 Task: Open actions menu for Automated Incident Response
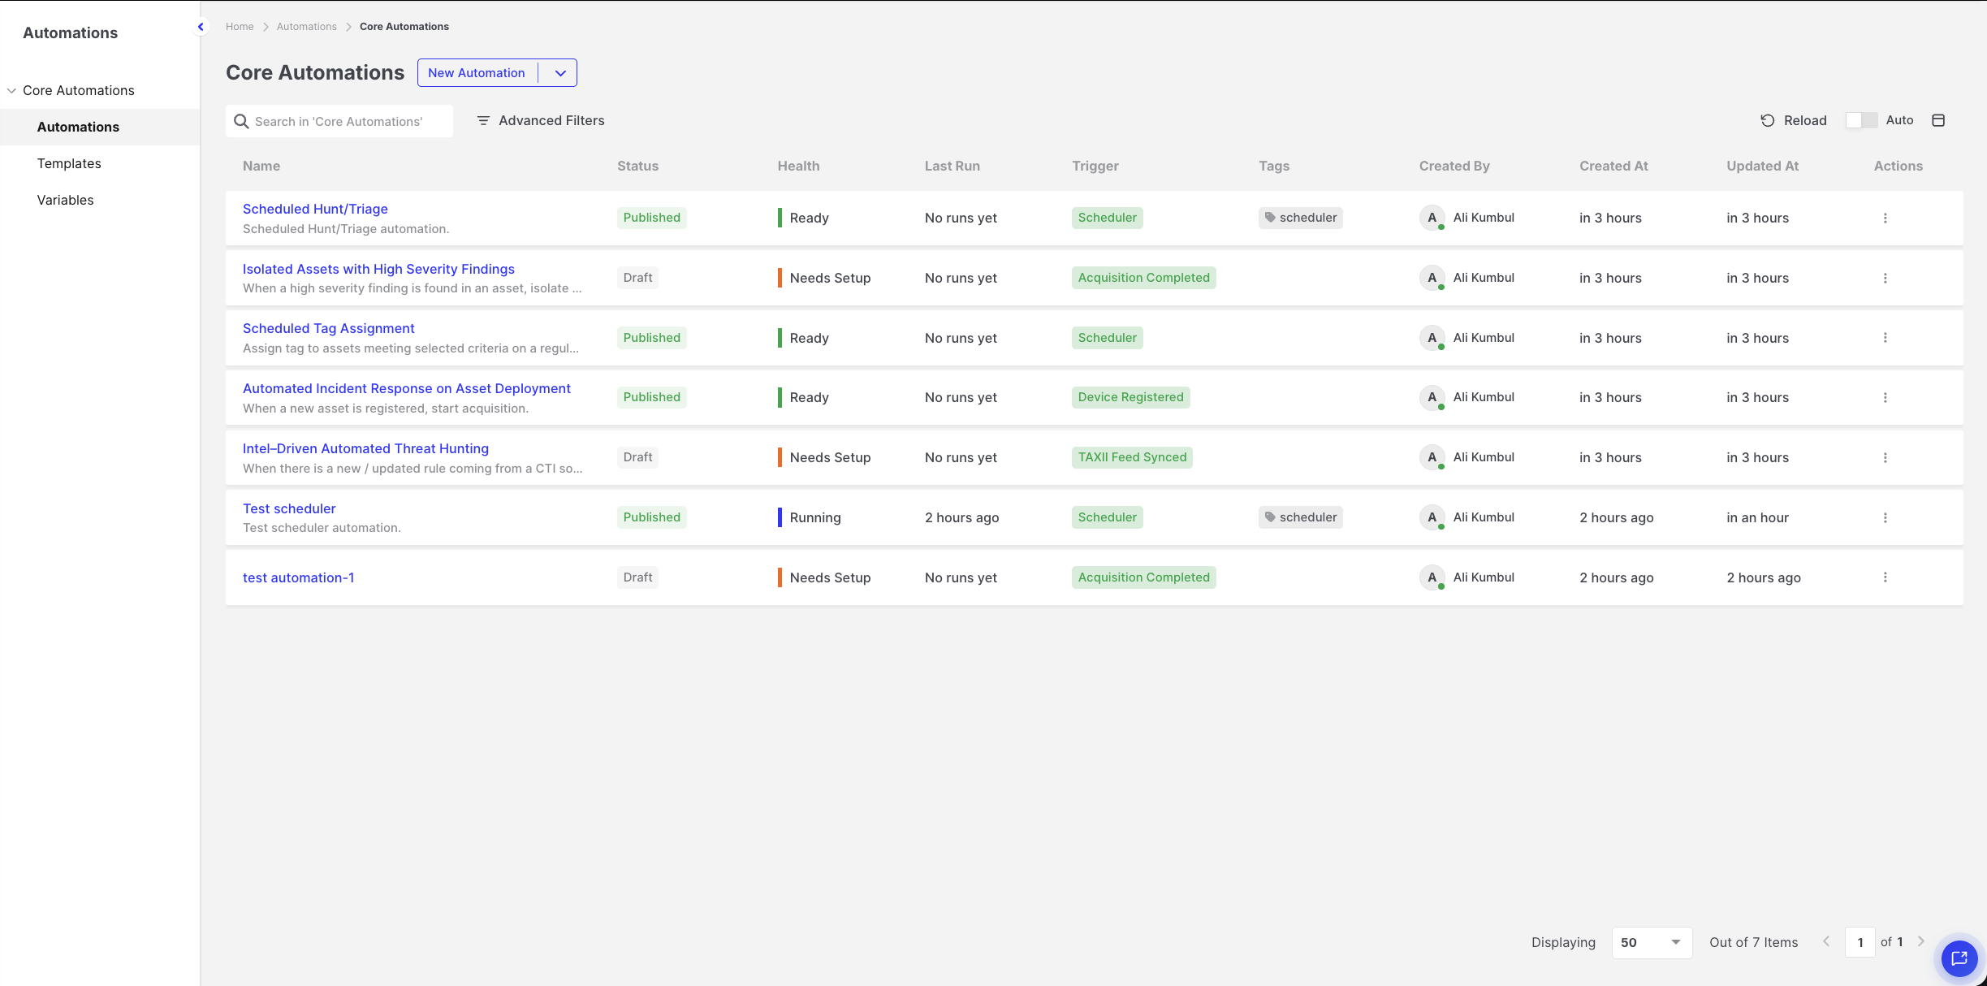[x=1885, y=397]
